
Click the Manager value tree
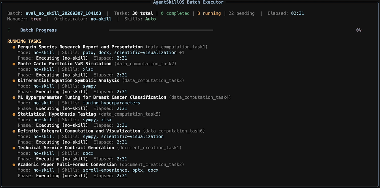coord(36,19)
